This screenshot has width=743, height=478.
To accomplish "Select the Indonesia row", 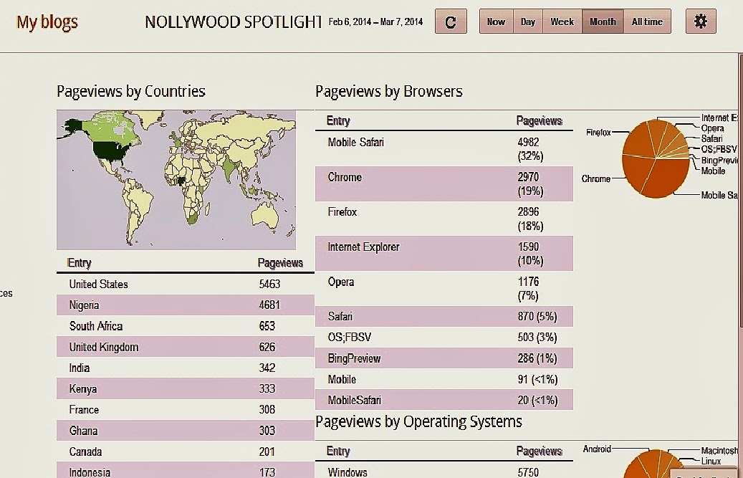I will click(x=186, y=472).
